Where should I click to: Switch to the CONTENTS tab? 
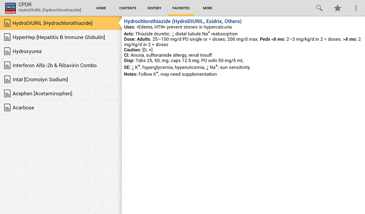point(128,8)
